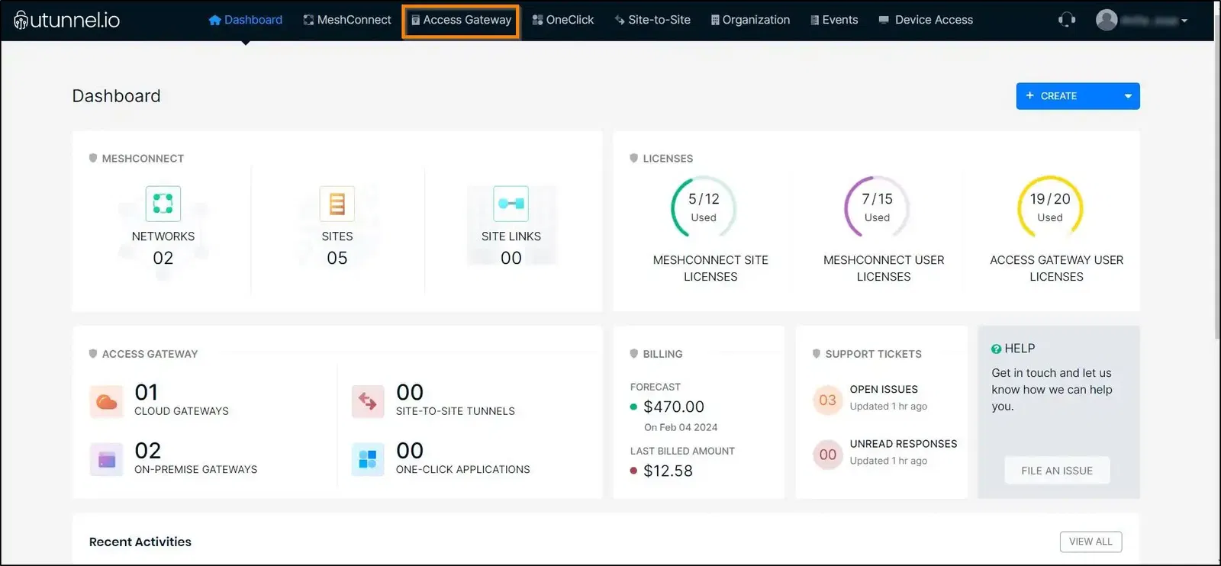1221x566 pixels.
Task: Open the Organization tab
Action: [750, 20]
